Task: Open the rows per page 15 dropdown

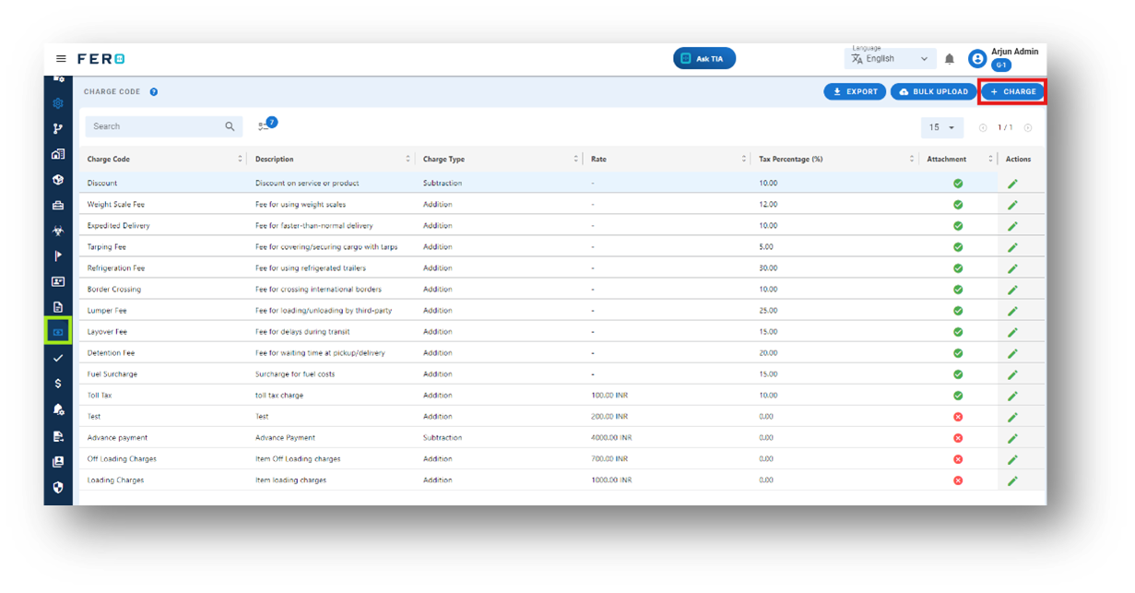Action: click(x=941, y=127)
